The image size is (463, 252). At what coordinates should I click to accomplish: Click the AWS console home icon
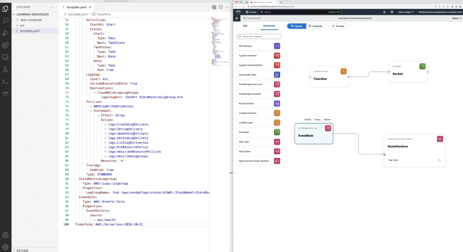237,18
